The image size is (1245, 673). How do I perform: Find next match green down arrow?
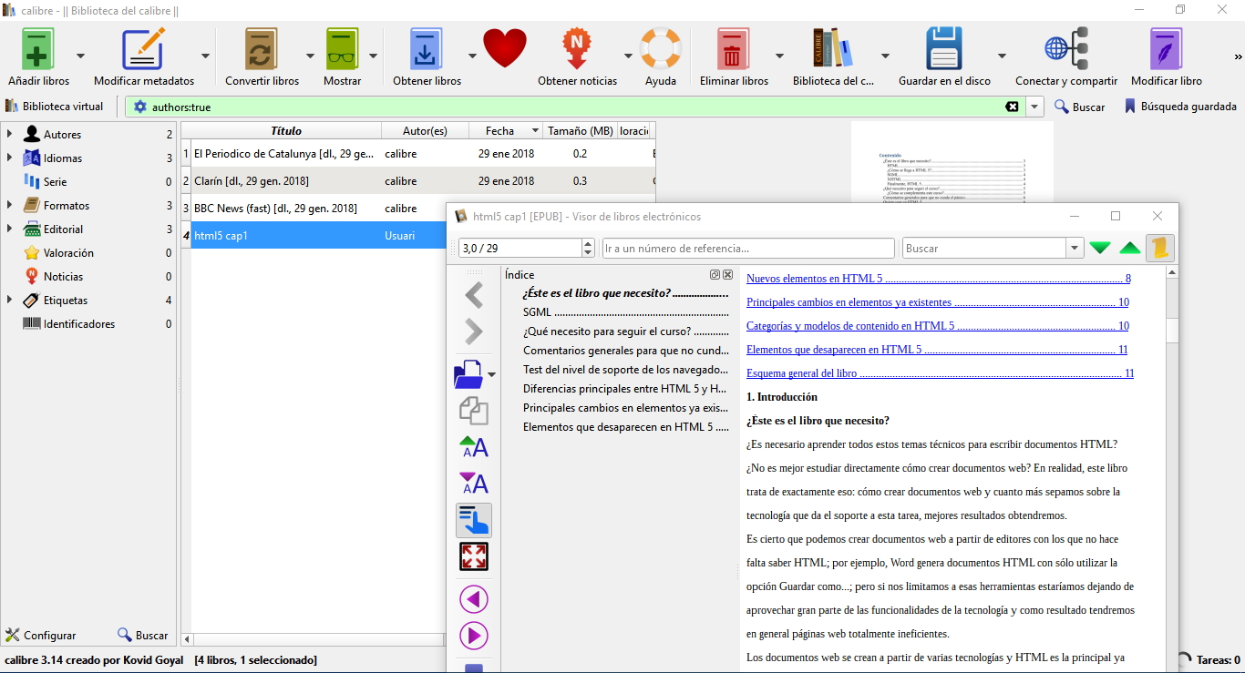click(x=1100, y=248)
